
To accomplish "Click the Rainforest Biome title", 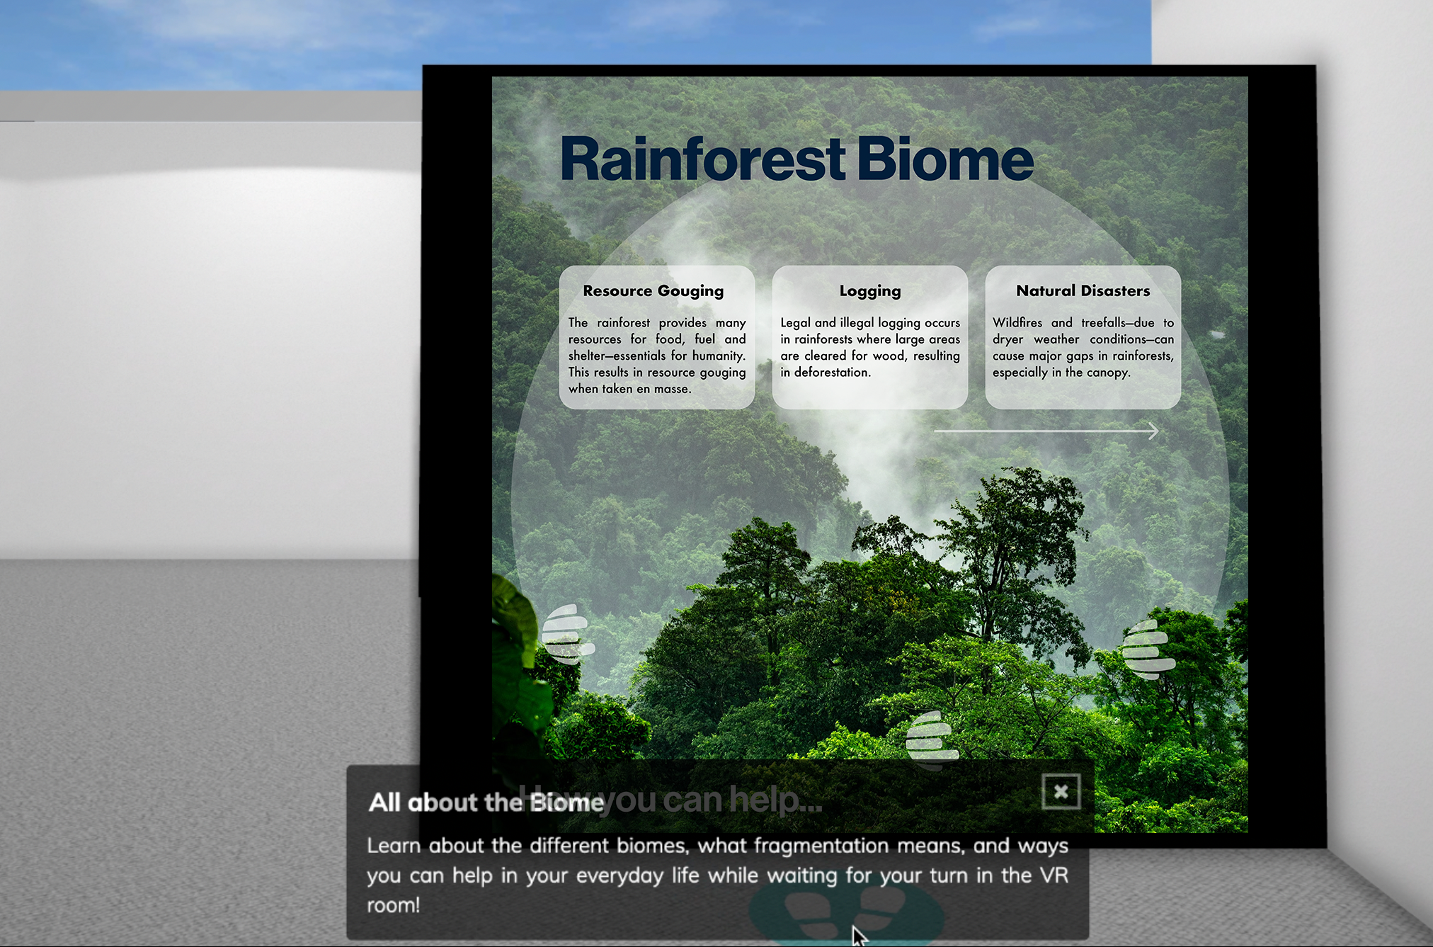I will tap(797, 159).
